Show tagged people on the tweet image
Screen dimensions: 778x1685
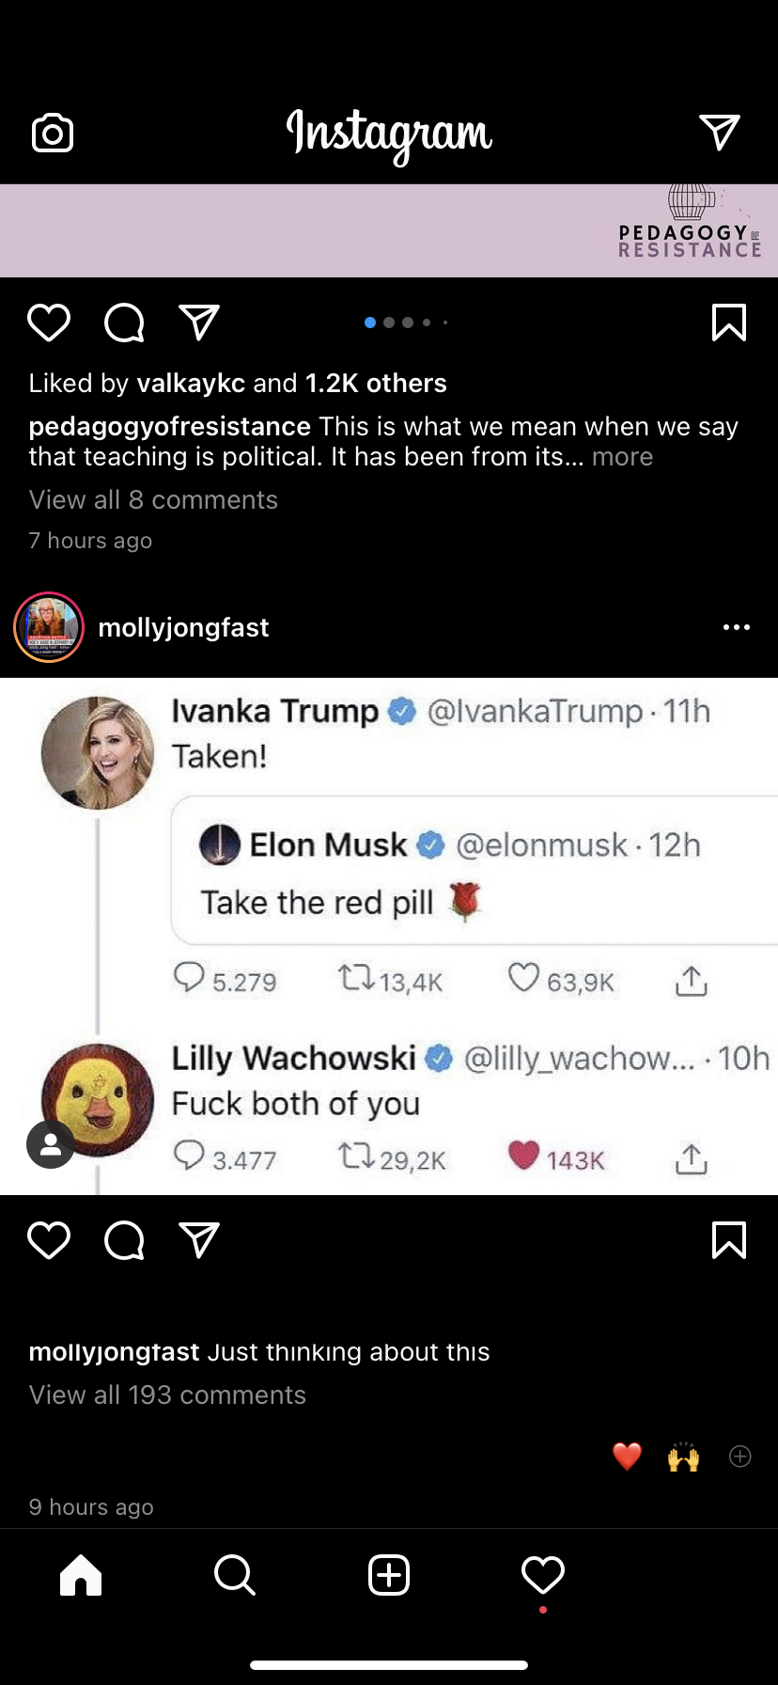click(x=51, y=1144)
